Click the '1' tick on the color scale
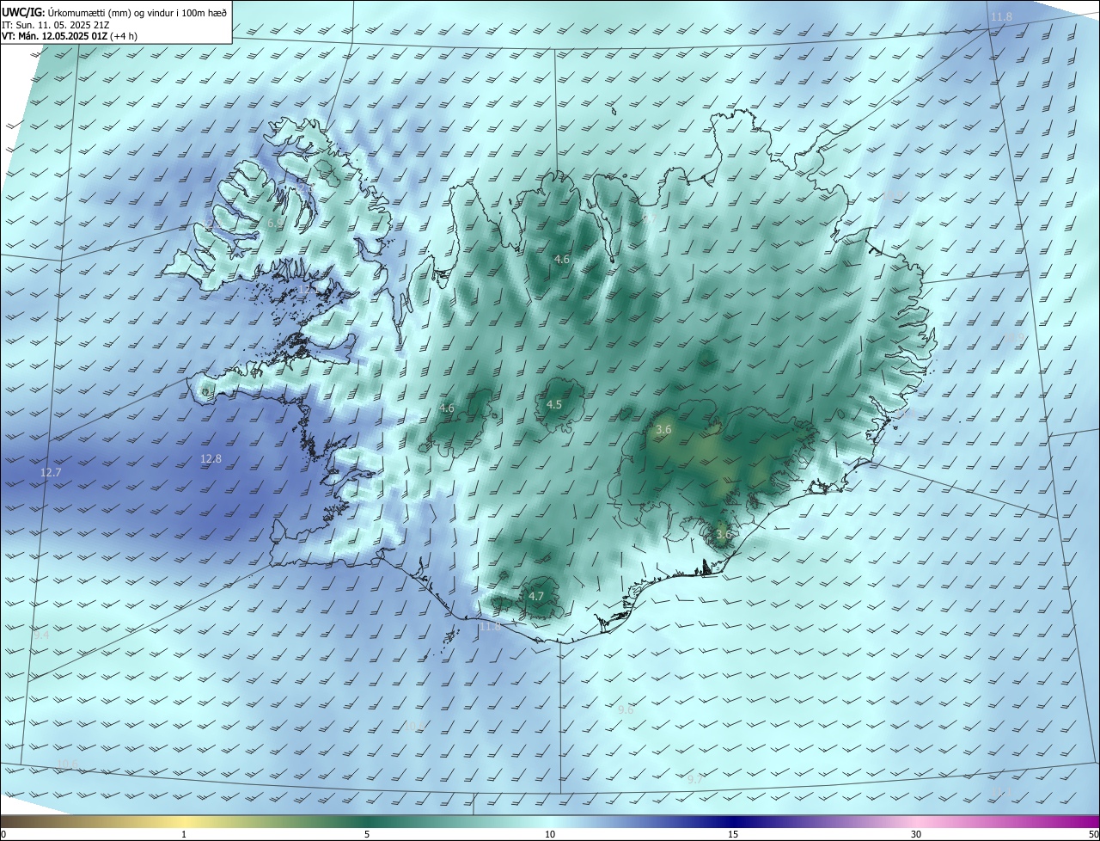The width and height of the screenshot is (1100, 841). click(x=184, y=835)
